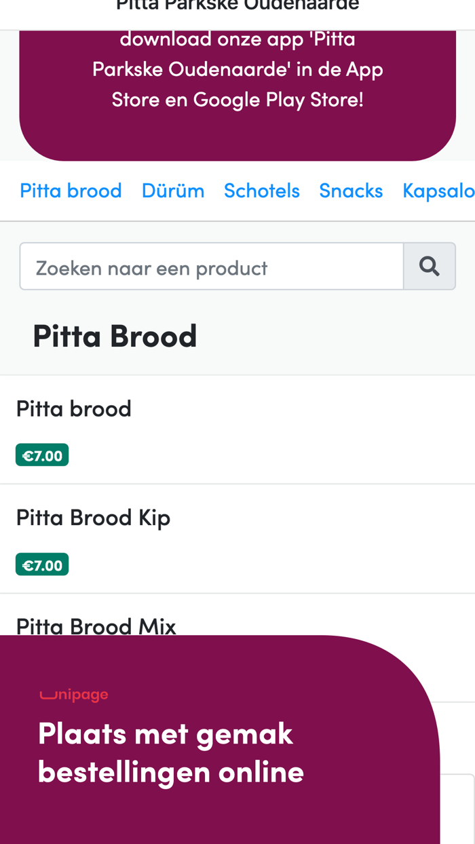This screenshot has width=475, height=844.
Task: Open the Pitta brood product
Action: click(x=73, y=408)
